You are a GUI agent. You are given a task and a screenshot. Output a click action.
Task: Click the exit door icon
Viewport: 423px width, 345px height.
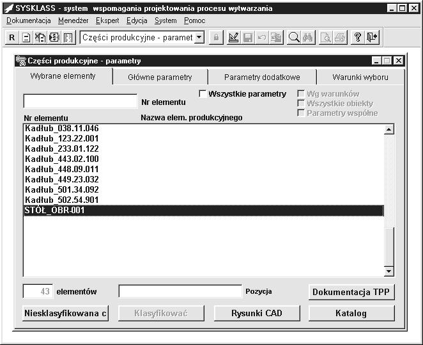[372, 37]
